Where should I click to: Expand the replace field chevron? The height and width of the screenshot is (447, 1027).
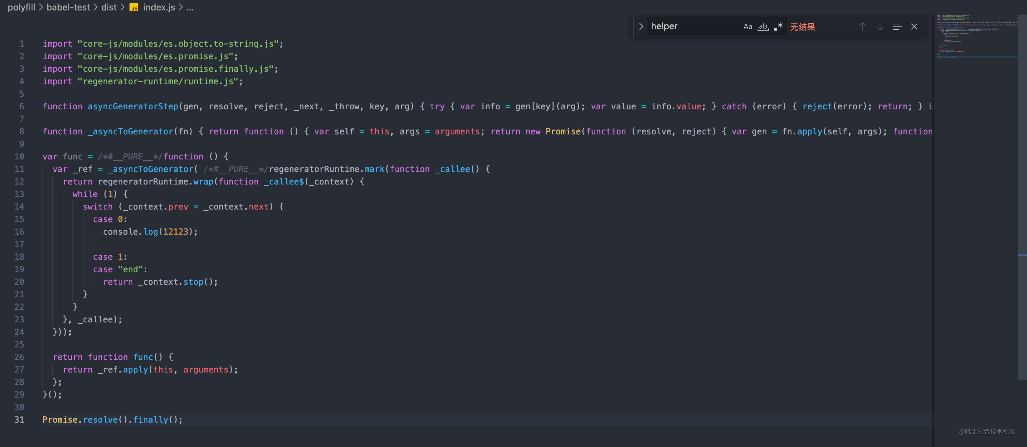click(x=641, y=27)
